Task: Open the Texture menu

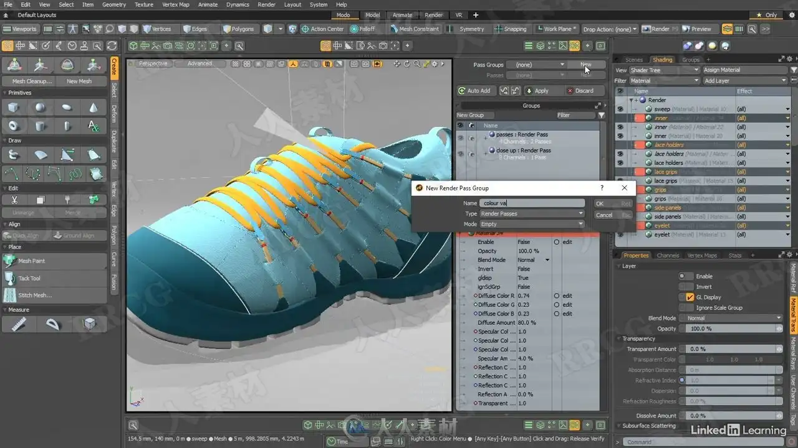Action: [x=143, y=4]
